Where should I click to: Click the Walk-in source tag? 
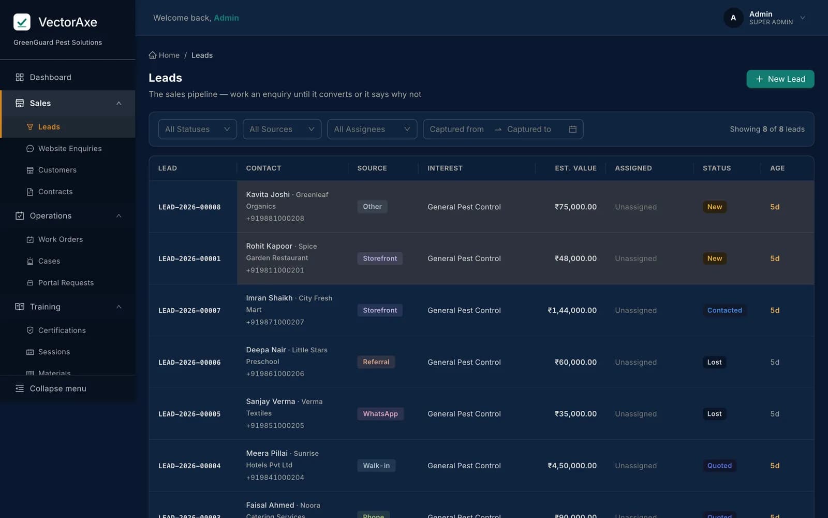[376, 466]
